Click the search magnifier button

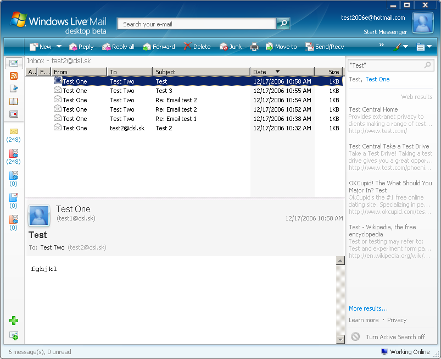click(283, 24)
